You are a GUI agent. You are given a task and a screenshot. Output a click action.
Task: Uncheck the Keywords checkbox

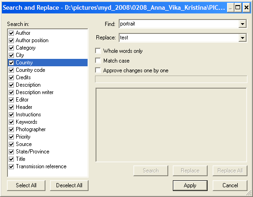[11, 122]
